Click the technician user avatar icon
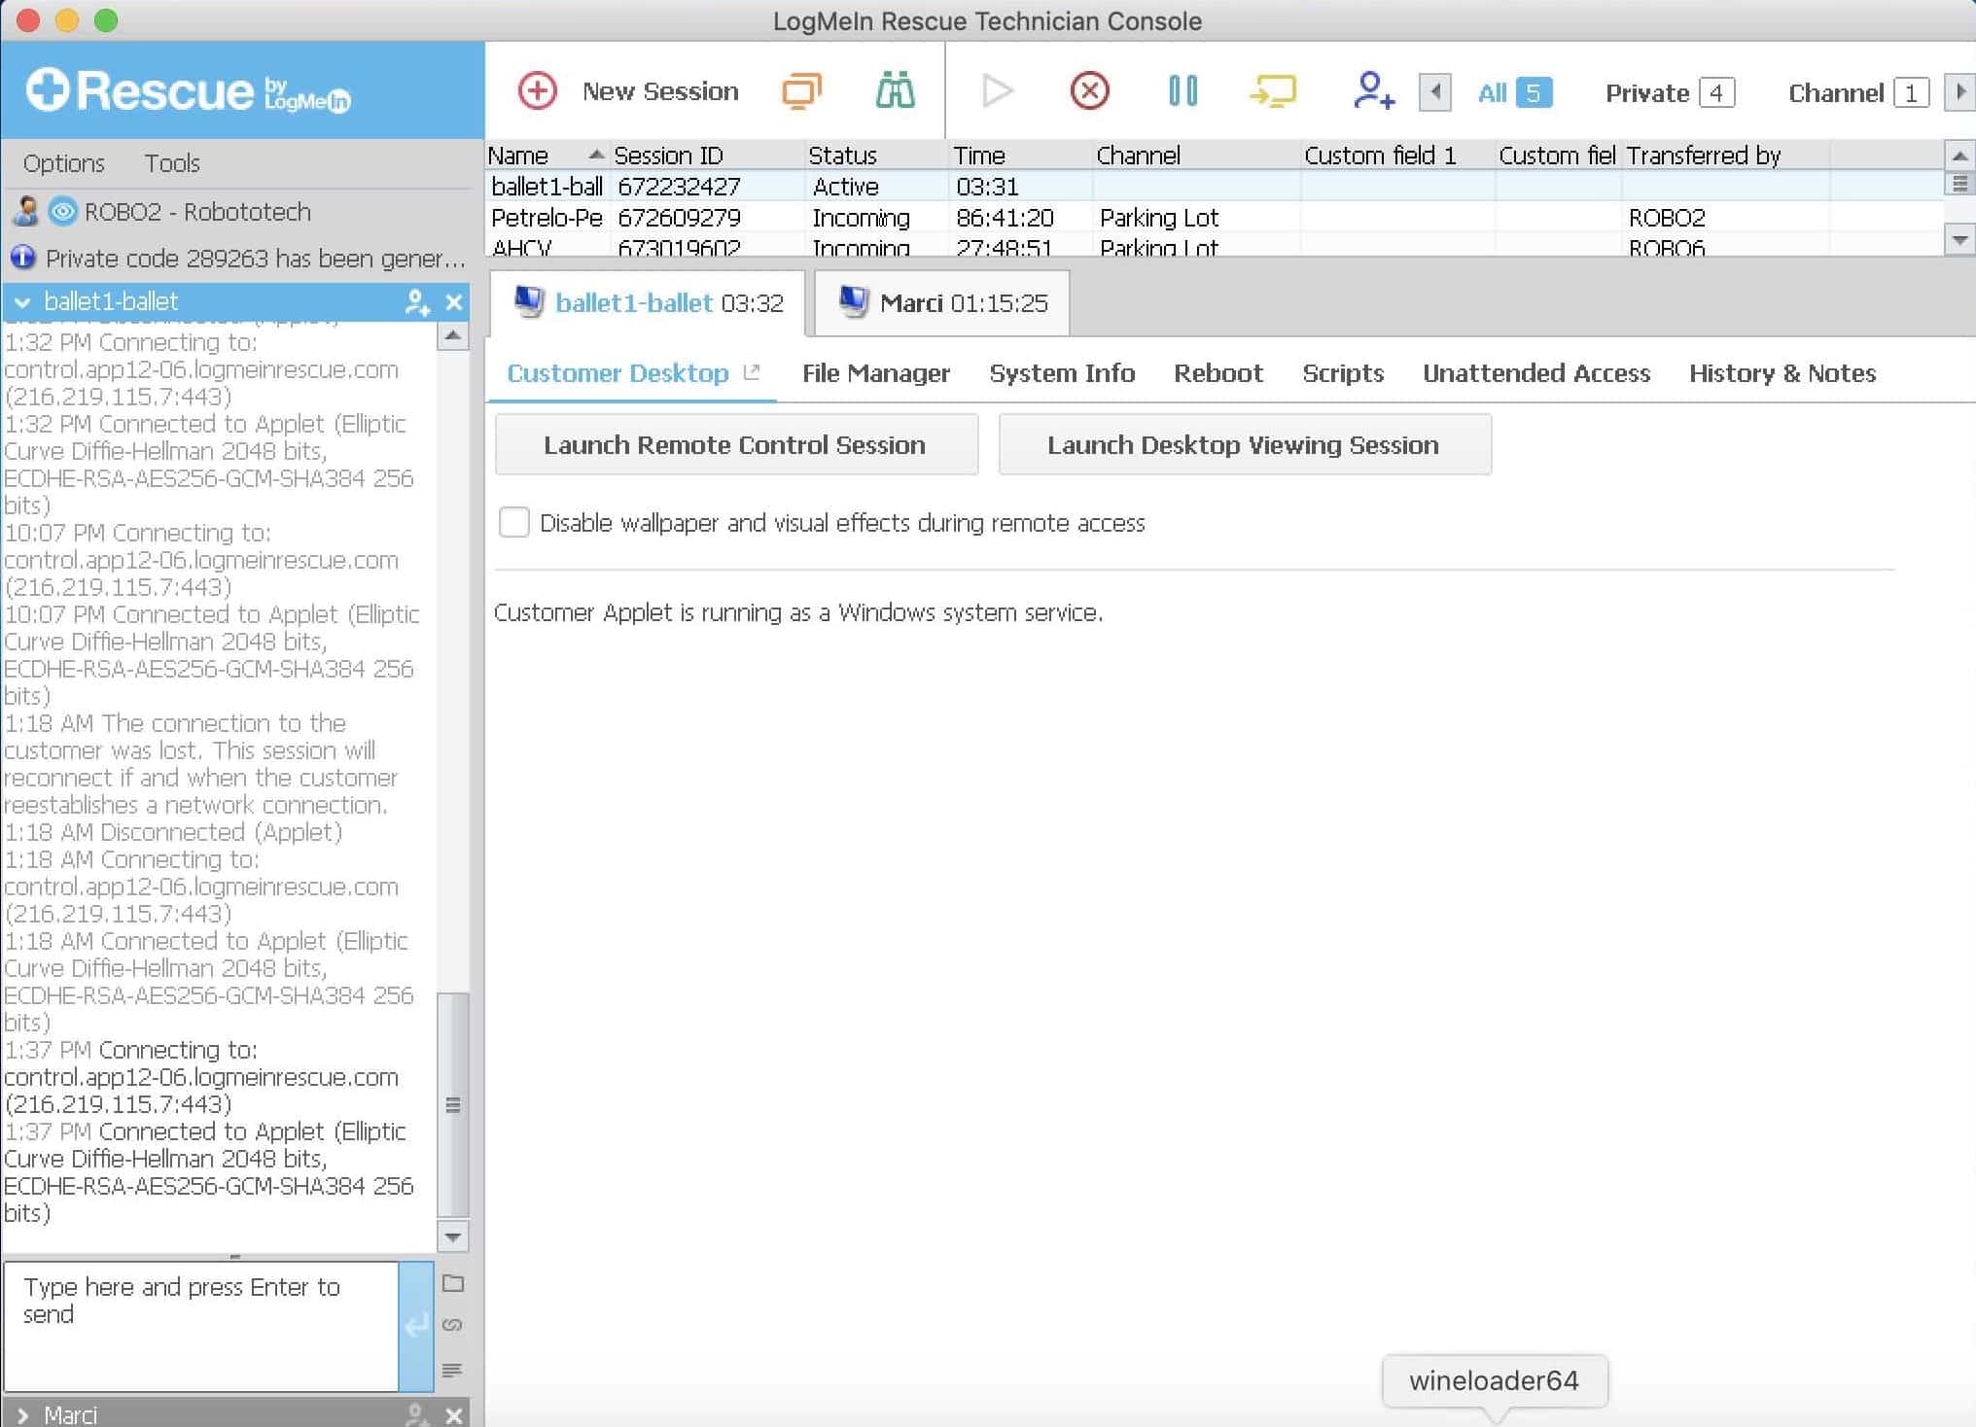1976x1427 pixels. click(x=27, y=212)
